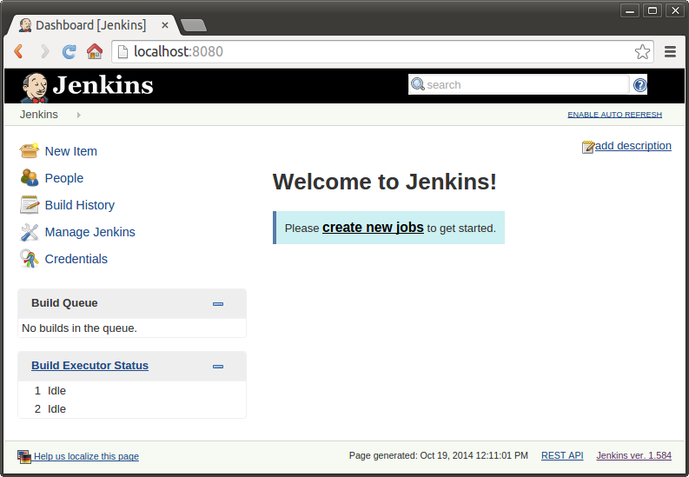This screenshot has height=477, width=689.
Task: Click the Jenkins ver. 1.584 link
Action: (633, 455)
